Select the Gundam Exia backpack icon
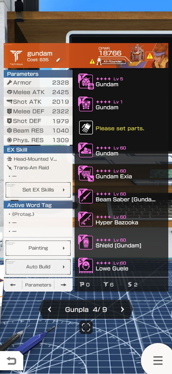This screenshot has width=172, height=374. click(86, 173)
